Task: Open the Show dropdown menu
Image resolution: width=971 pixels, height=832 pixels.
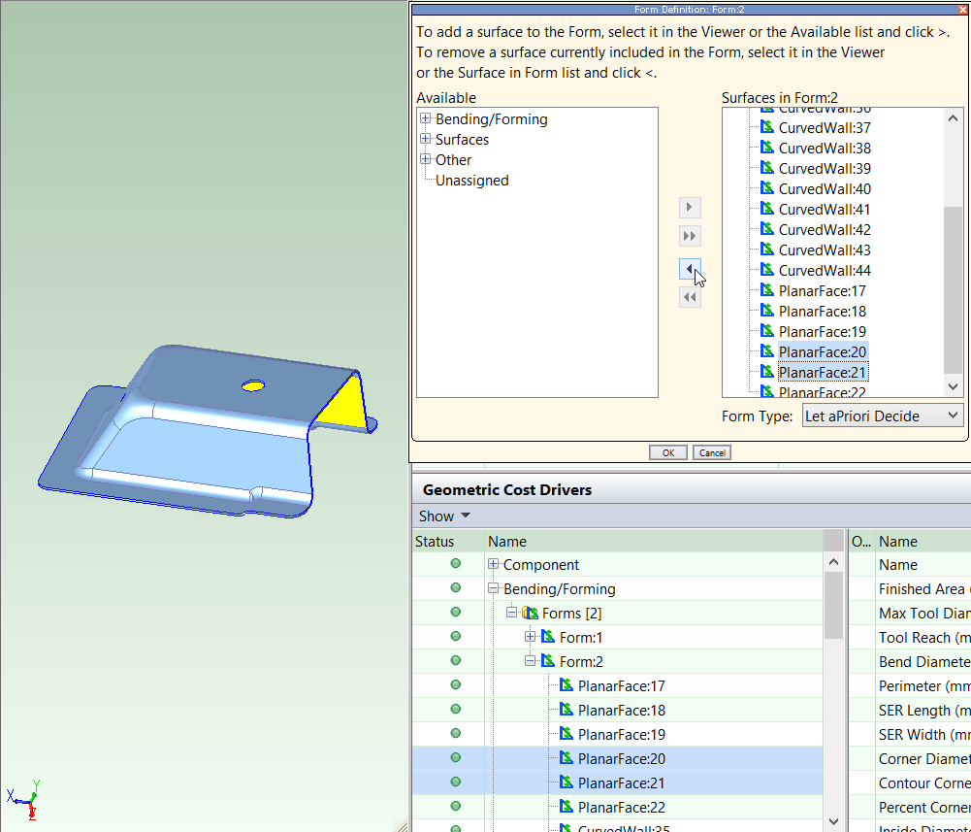Action: (444, 516)
